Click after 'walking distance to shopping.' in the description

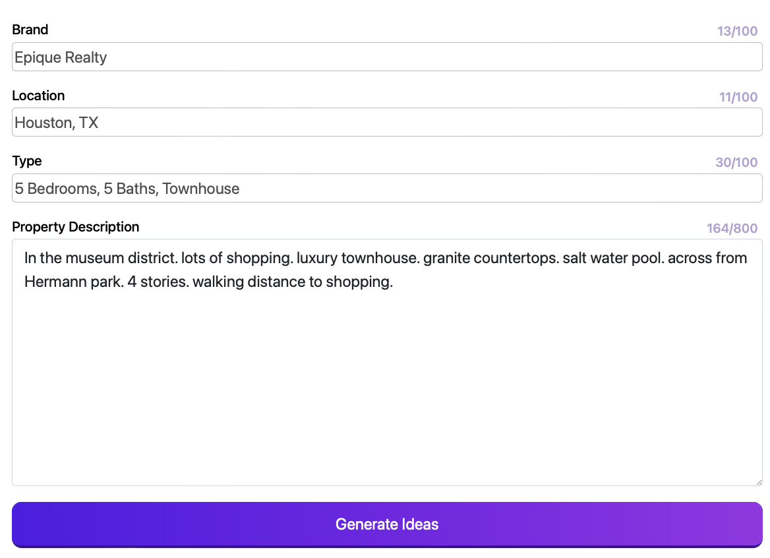coord(394,282)
